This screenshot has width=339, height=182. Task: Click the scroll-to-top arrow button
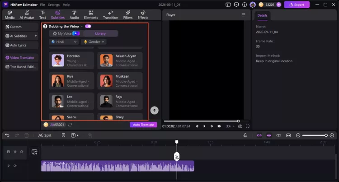155,110
